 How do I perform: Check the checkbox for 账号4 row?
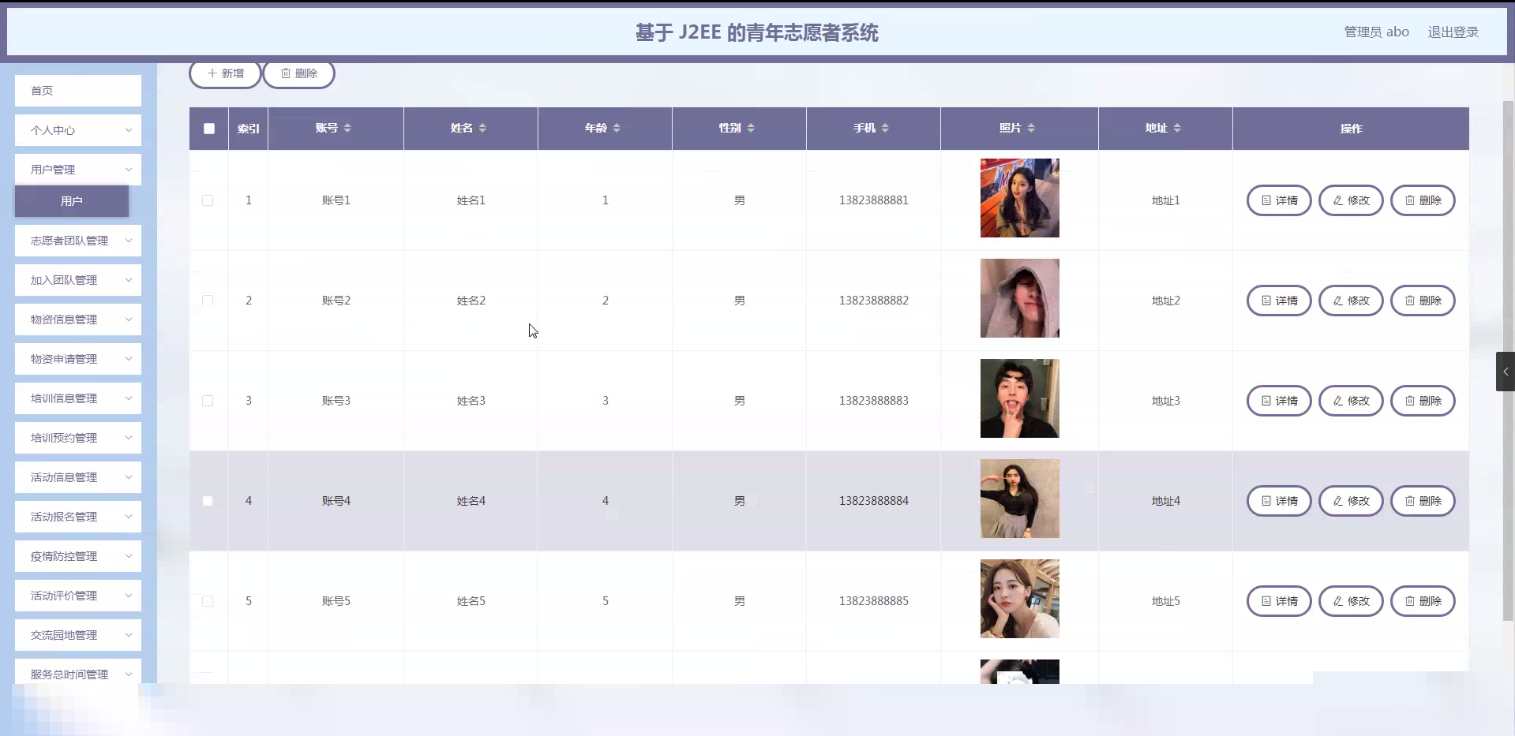208,501
